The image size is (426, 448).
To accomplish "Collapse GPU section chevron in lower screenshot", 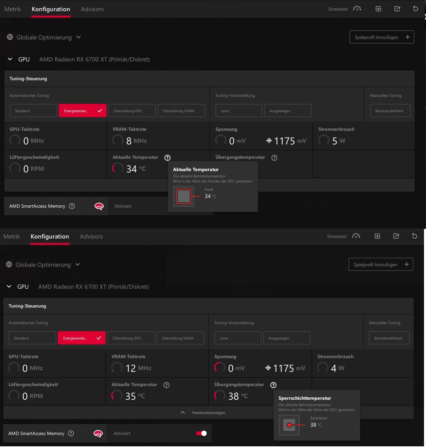I will pos(9,287).
